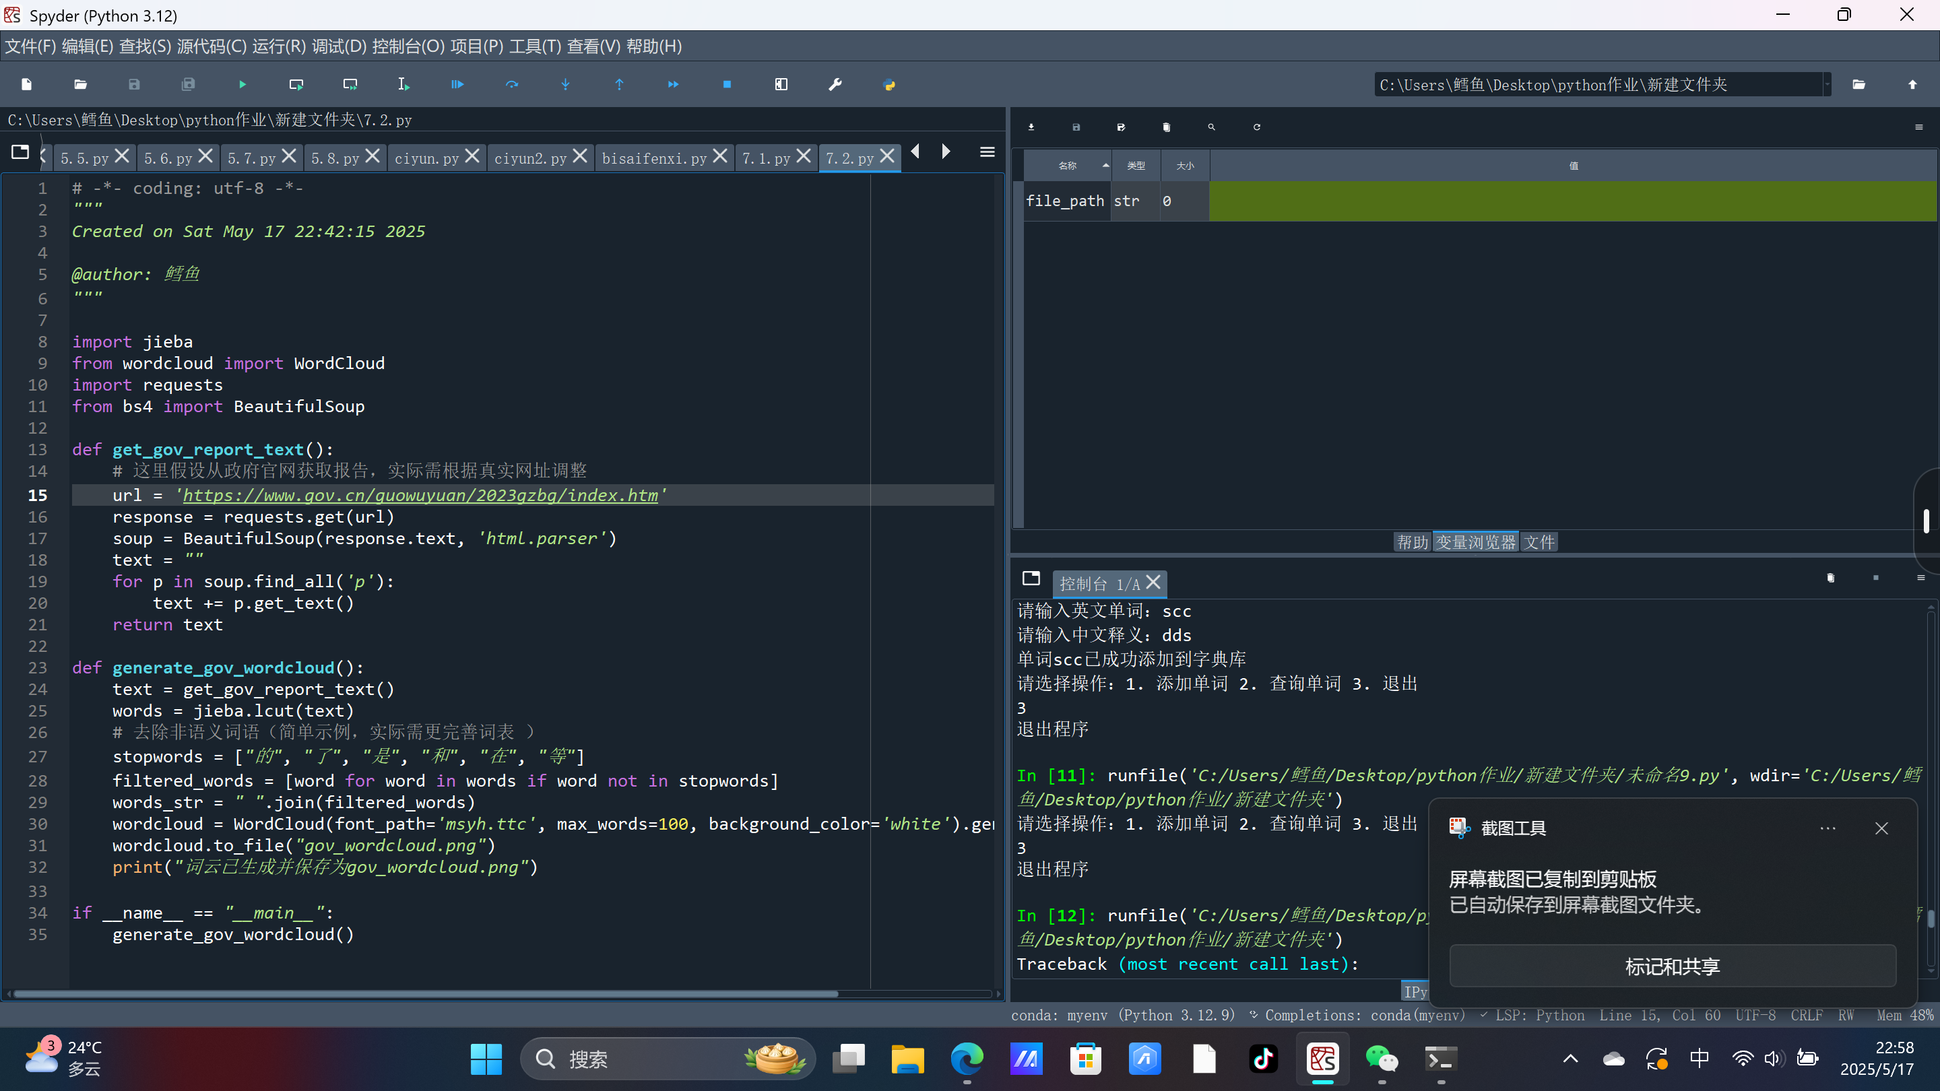The width and height of the screenshot is (1940, 1091).
Task: Click the Stop debugging square icon
Action: [727, 84]
